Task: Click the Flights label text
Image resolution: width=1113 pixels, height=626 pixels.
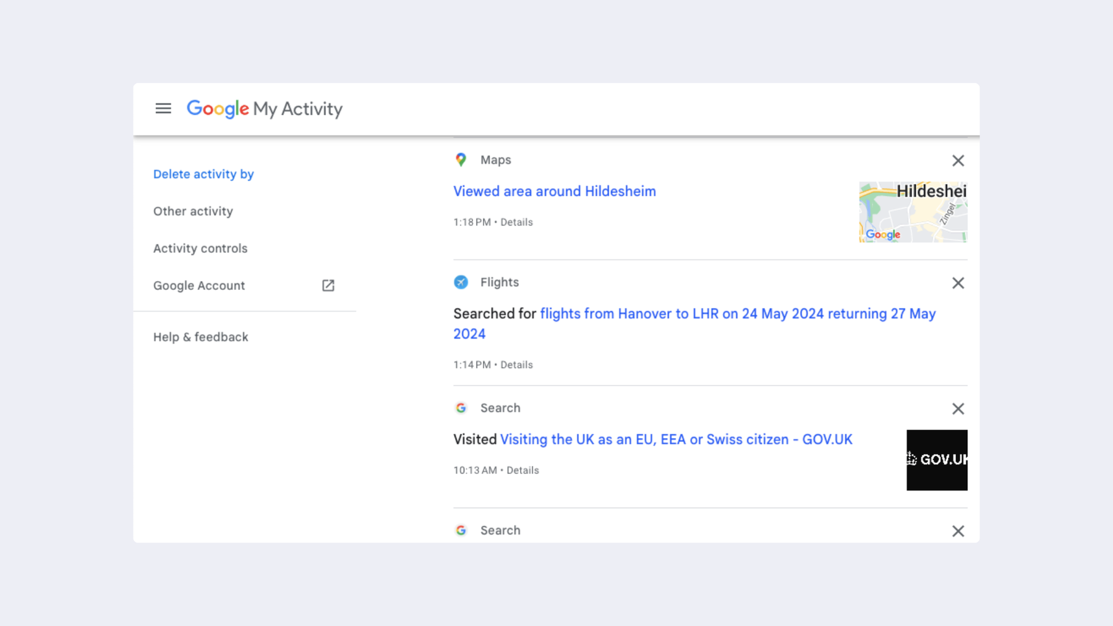Action: click(x=500, y=282)
